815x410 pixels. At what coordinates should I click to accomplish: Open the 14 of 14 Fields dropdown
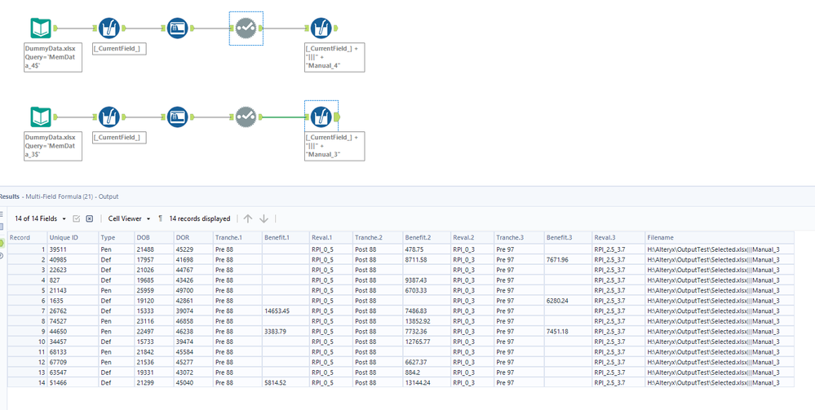pos(41,218)
